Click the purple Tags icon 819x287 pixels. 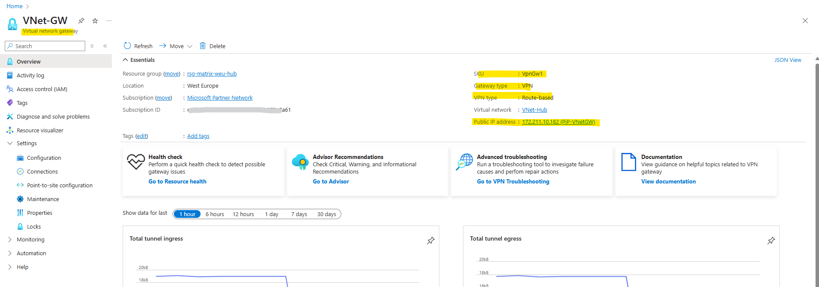click(x=10, y=103)
